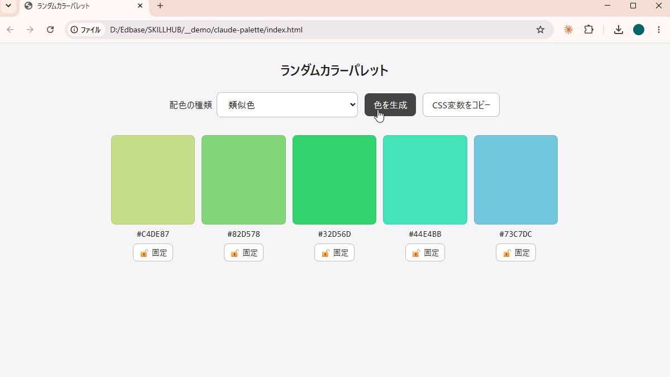The image size is (670, 377).
Task: Minimize the browser window
Action: [x=607, y=6]
